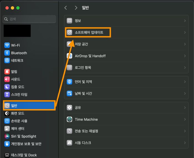Click the 화면 모드 icon
Screen dimensions: 194x158
click(7, 113)
